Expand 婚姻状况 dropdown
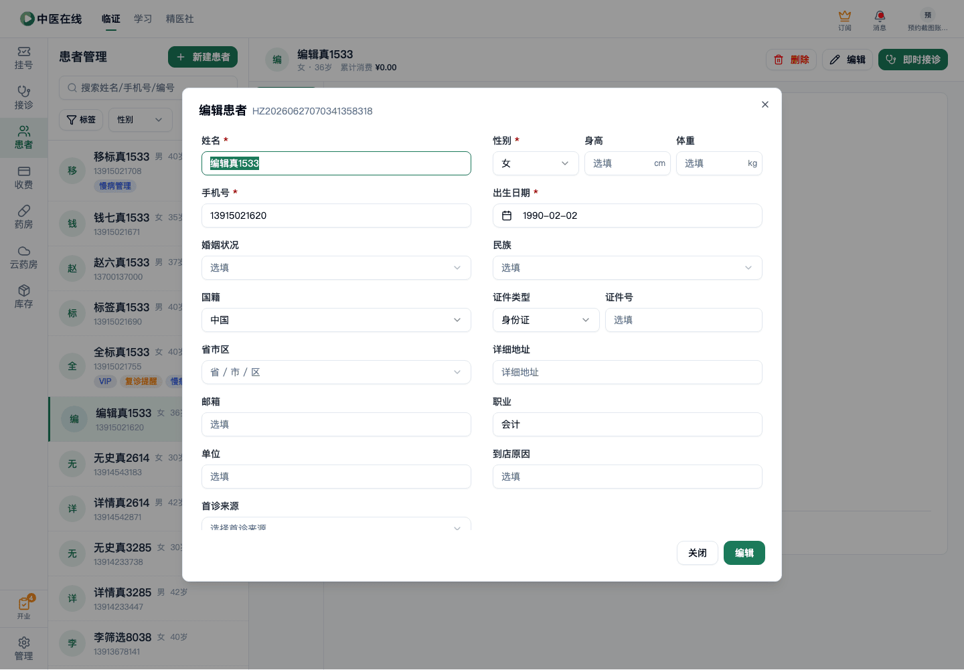Viewport: 964px width, 670px height. click(336, 268)
